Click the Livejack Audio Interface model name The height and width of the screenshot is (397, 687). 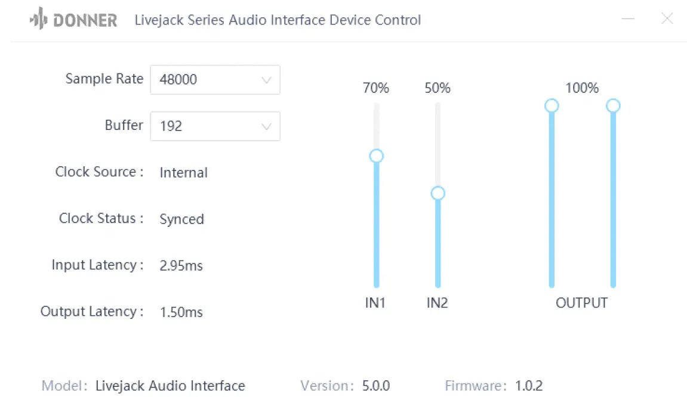click(170, 386)
